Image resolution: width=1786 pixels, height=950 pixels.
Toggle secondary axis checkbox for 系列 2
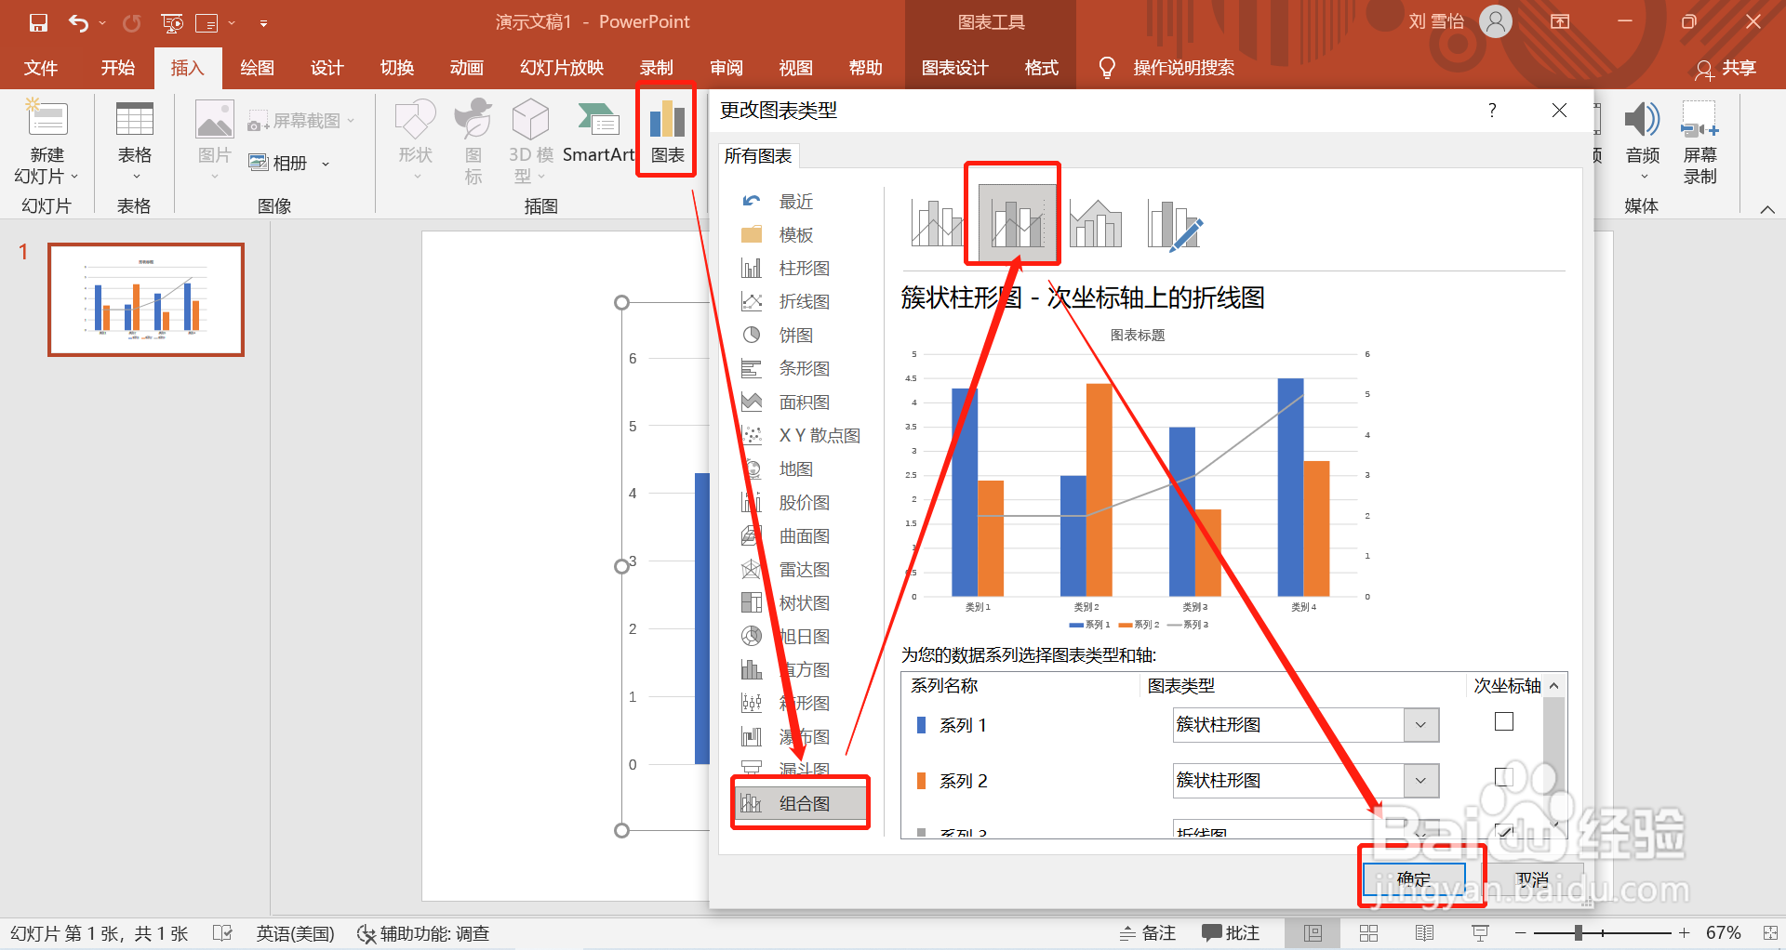[x=1504, y=777]
